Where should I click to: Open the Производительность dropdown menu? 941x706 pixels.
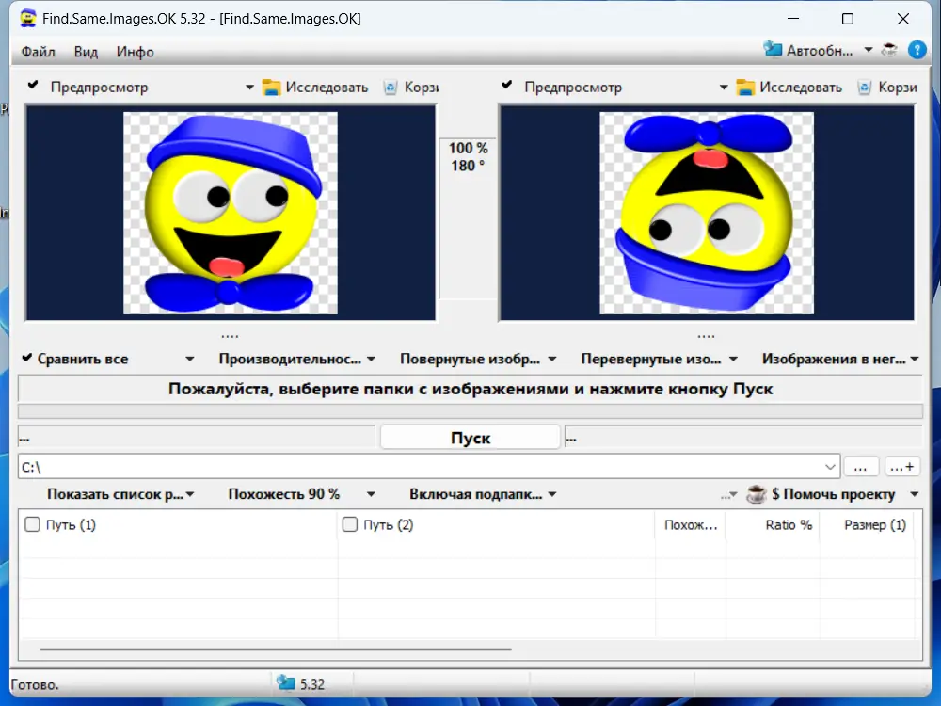tap(292, 358)
